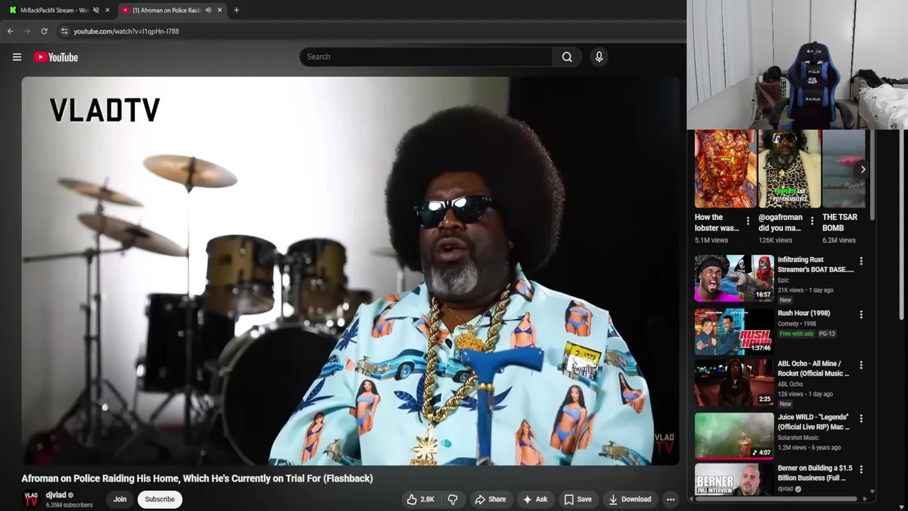The image size is (908, 511).
Task: Subscribe to djvlad channel
Action: tap(160, 500)
